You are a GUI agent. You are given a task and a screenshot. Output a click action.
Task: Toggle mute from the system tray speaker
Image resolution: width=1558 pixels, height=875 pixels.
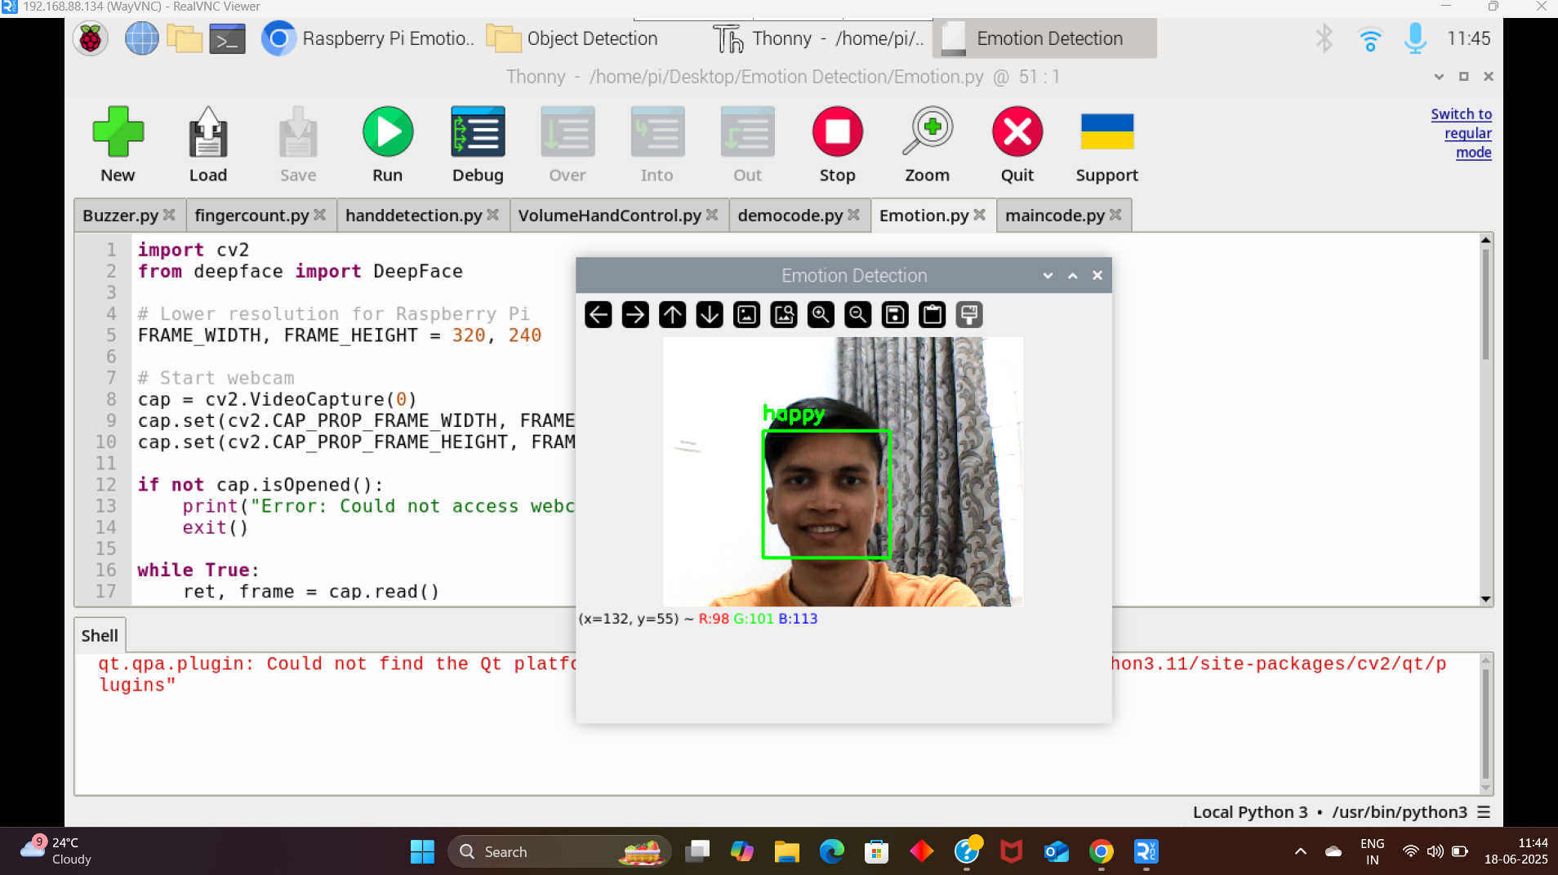coord(1435,851)
